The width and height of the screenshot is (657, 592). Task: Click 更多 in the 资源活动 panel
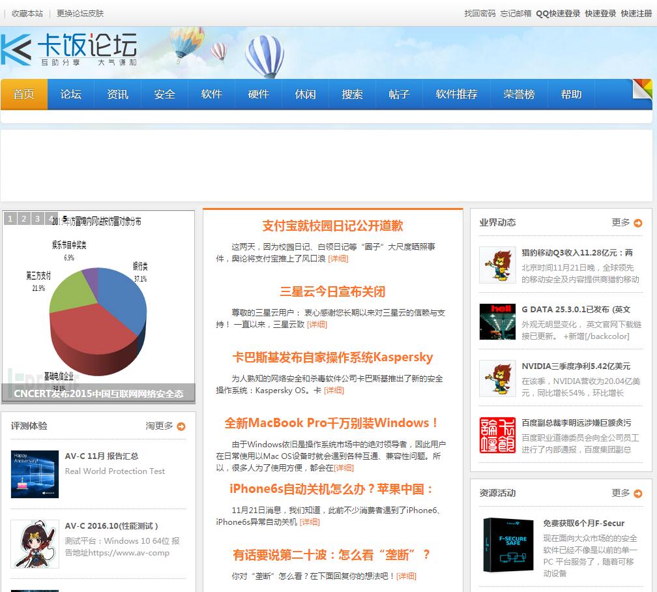coord(621,493)
